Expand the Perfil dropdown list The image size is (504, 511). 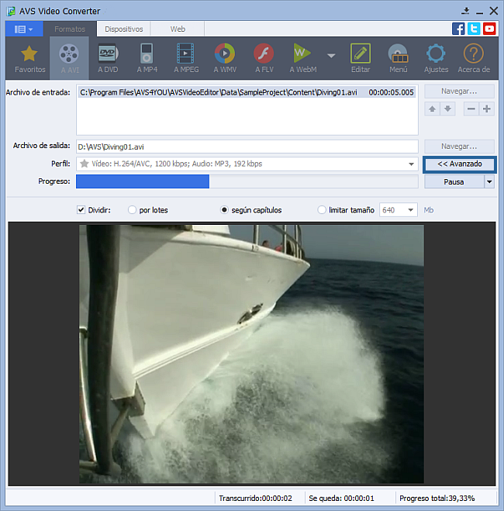click(x=412, y=164)
